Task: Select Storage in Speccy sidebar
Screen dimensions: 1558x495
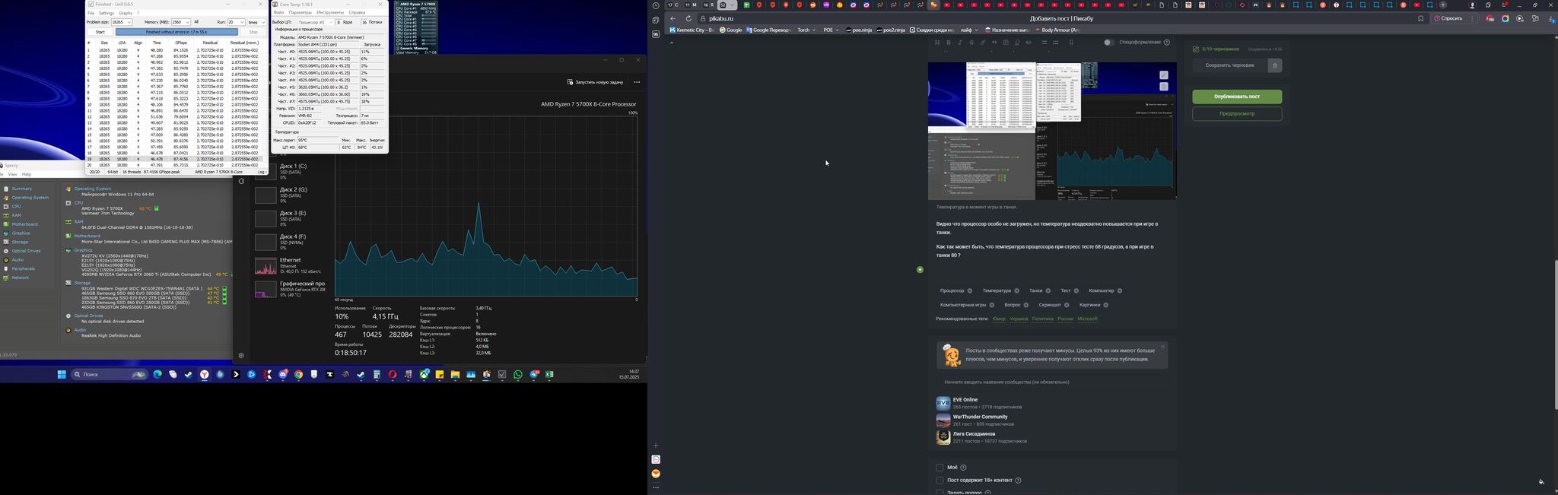Action: (20, 242)
